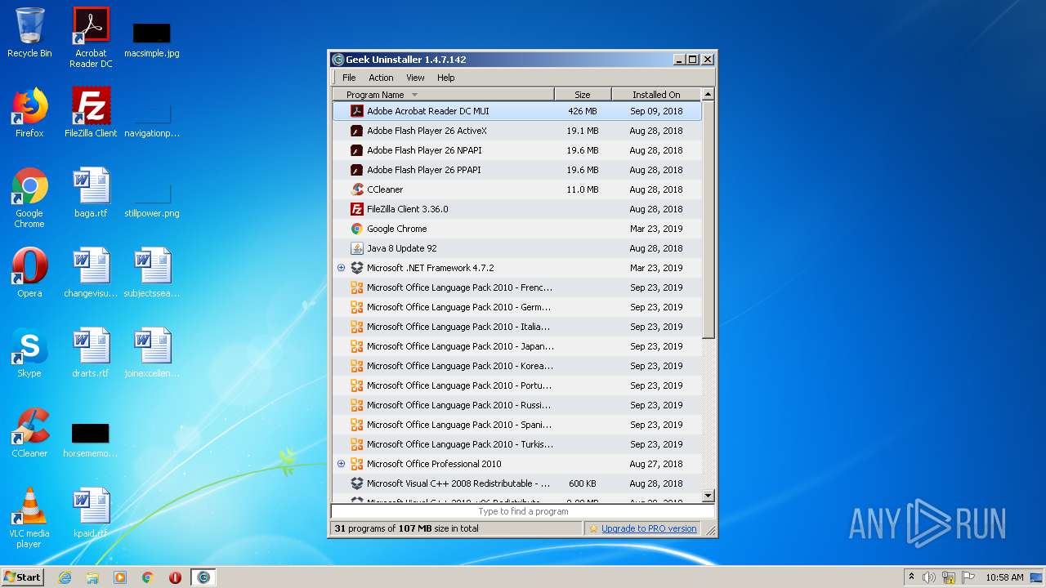Open the Help menu
This screenshot has width=1046, height=588.
pos(445,78)
